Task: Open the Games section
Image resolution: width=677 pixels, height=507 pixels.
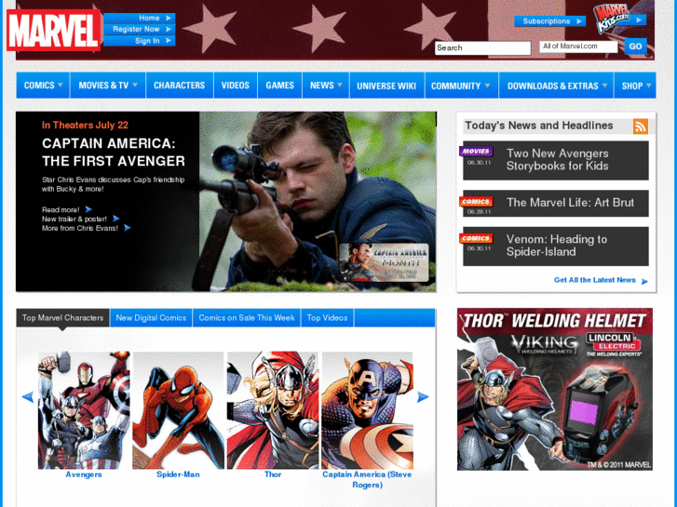Action: 279,86
